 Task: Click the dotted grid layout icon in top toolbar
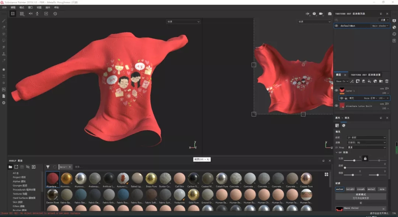[x=22, y=14]
